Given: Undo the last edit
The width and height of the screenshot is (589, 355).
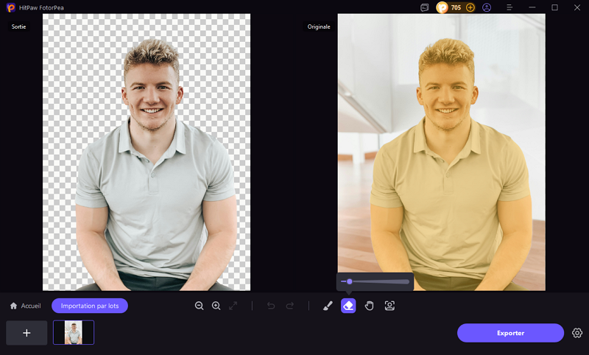Looking at the screenshot, I should point(271,306).
